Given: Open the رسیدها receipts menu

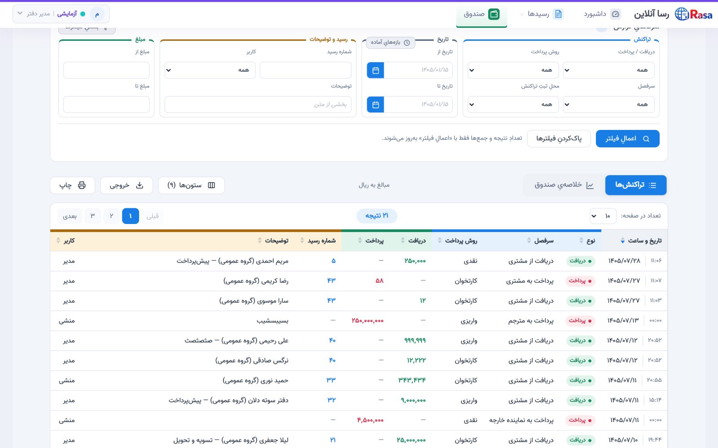Looking at the screenshot, I should click(541, 14).
